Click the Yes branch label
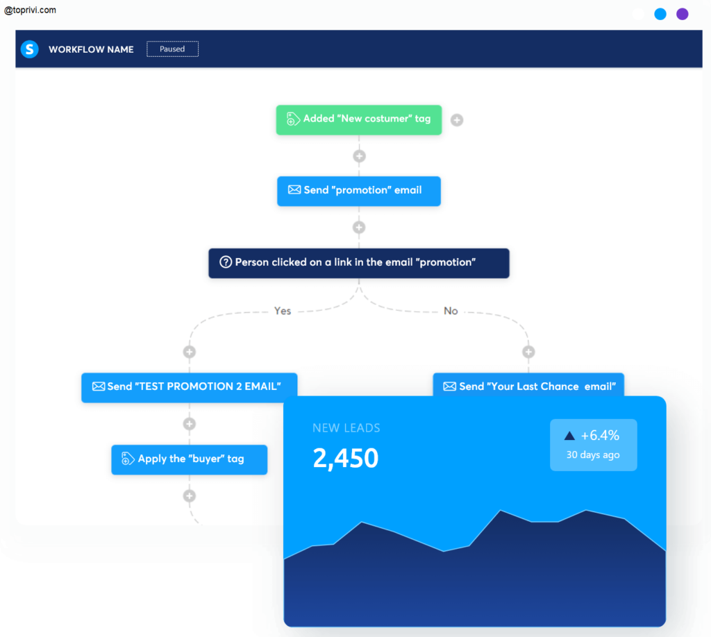 tap(283, 311)
